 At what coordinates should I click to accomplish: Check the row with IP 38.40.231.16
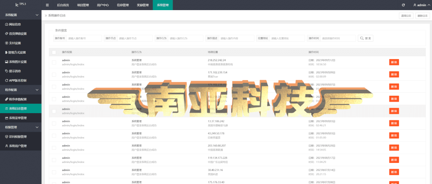point(54,172)
